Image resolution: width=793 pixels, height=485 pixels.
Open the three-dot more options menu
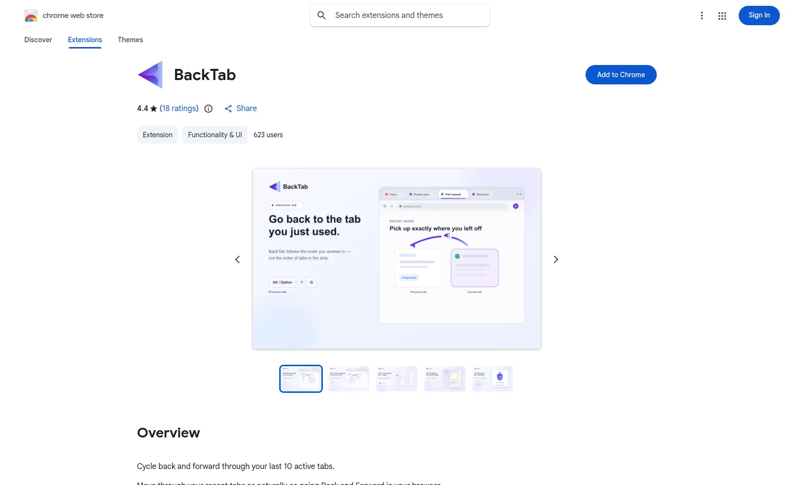pos(701,16)
